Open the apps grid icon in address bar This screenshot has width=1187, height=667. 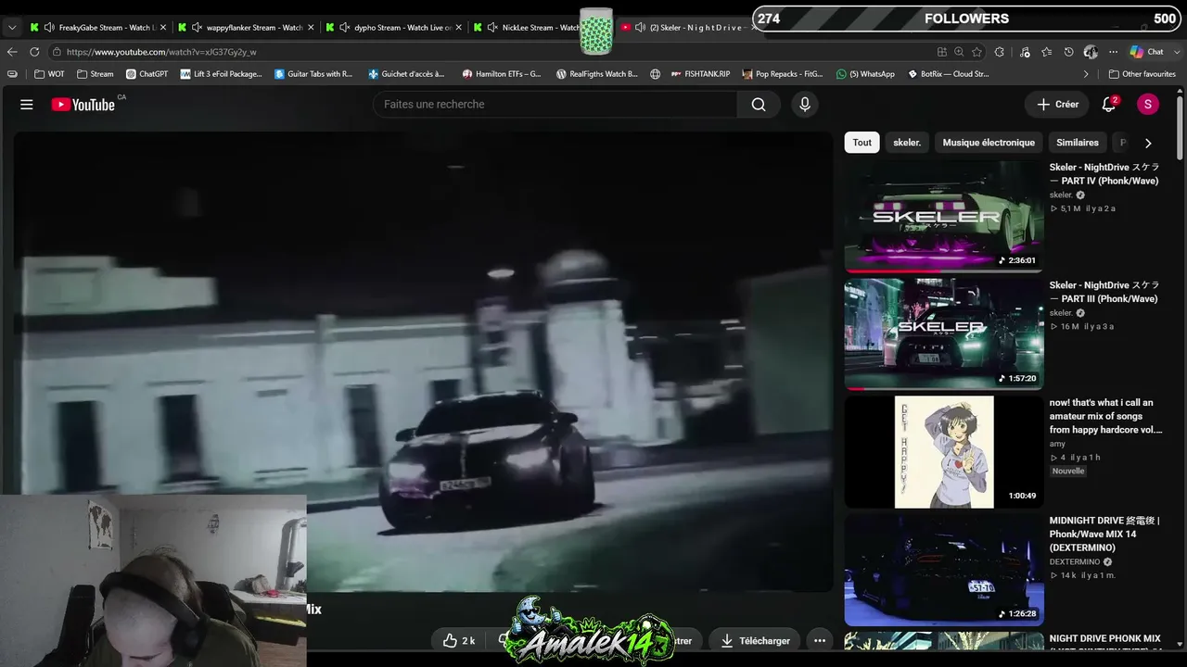click(942, 52)
